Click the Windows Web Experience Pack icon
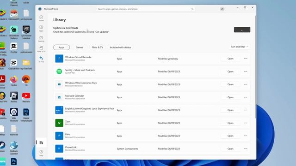The width and height of the screenshot is (296, 166). click(x=59, y=84)
